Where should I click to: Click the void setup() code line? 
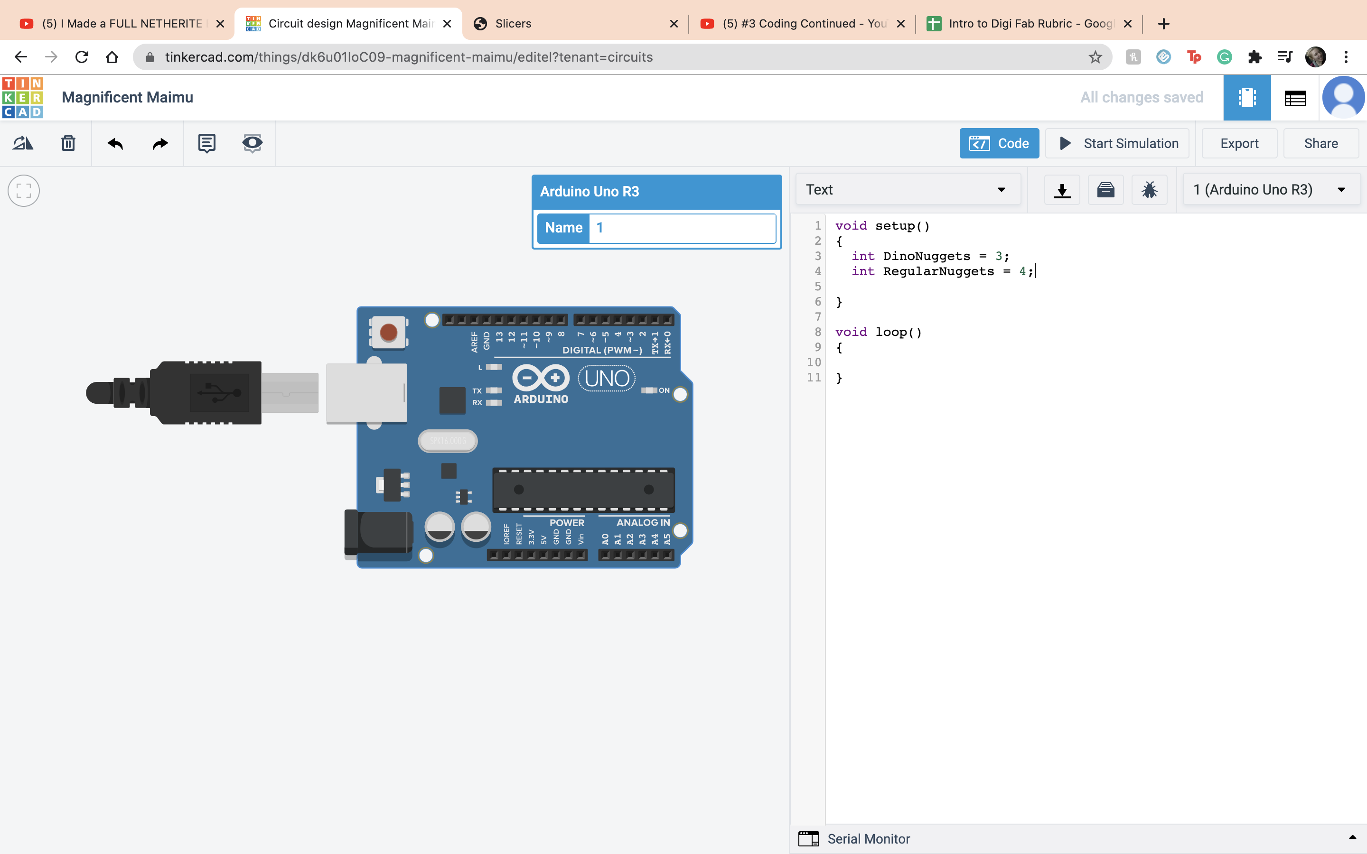pos(882,226)
